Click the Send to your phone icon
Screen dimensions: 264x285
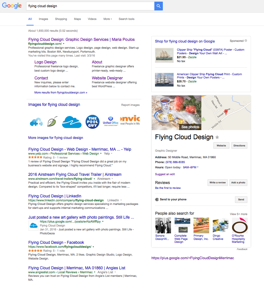coord(157,199)
